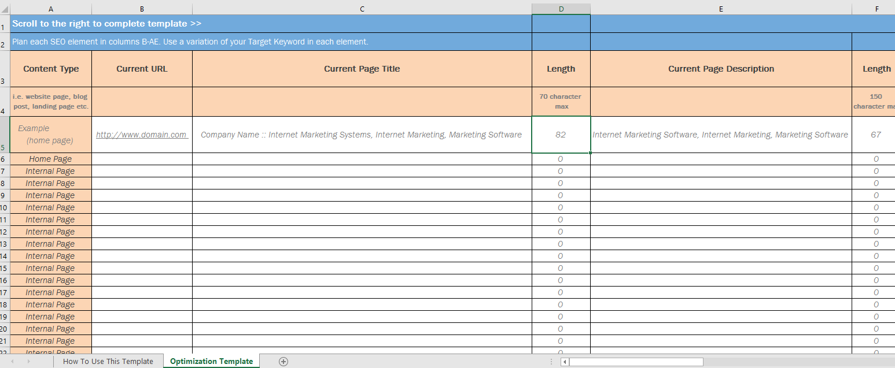Select the 'Home Page' cell in row 6
Screen dimensions: 895x368
51,159
